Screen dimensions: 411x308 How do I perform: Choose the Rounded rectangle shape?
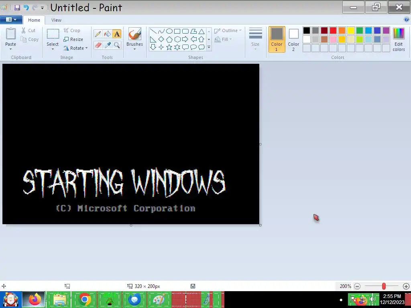(x=185, y=31)
